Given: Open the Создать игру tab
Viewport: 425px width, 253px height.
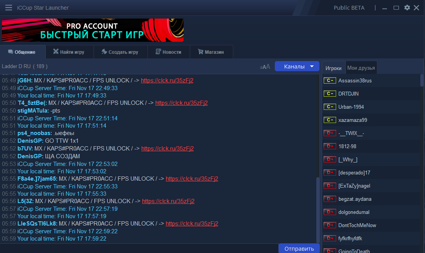Looking at the screenshot, I should point(120,52).
